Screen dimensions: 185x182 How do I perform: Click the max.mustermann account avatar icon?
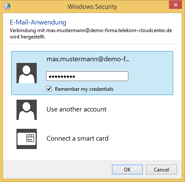click(x=27, y=73)
